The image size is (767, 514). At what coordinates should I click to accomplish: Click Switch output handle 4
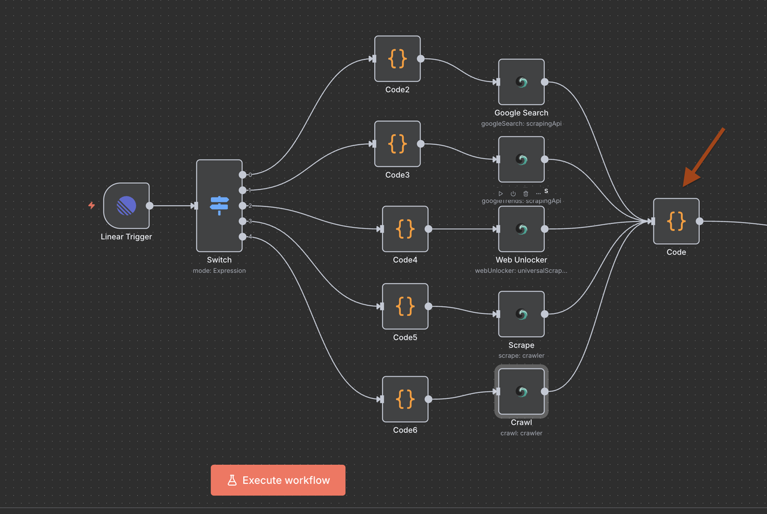coord(242,237)
